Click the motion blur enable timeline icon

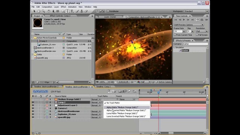point(129,91)
